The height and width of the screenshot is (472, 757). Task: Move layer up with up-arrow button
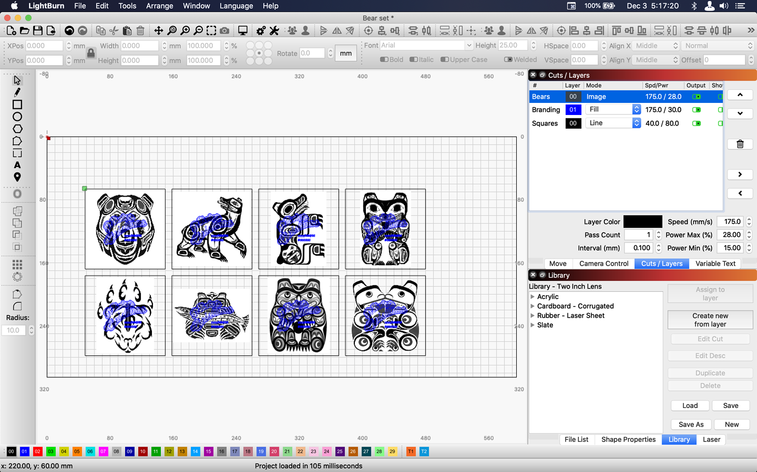tap(740, 95)
